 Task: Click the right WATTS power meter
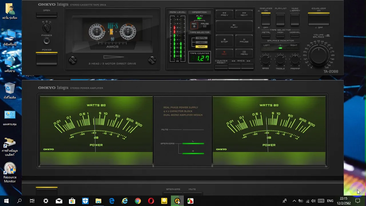click(269, 130)
